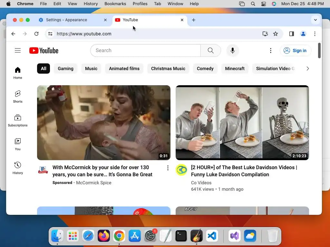Image resolution: width=330 pixels, height=247 pixels.
Task: Click the Co Videos channel name
Action: (x=201, y=183)
